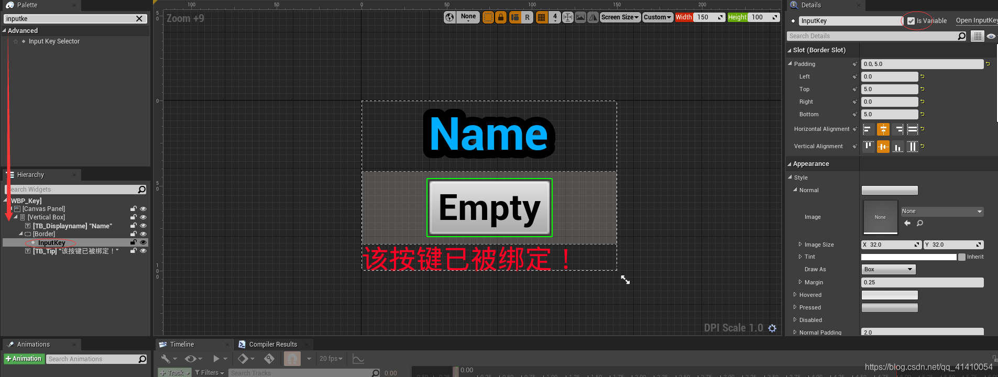The image size is (998, 377).
Task: Open the None culture dropdown in the toolbar
Action: 468,17
